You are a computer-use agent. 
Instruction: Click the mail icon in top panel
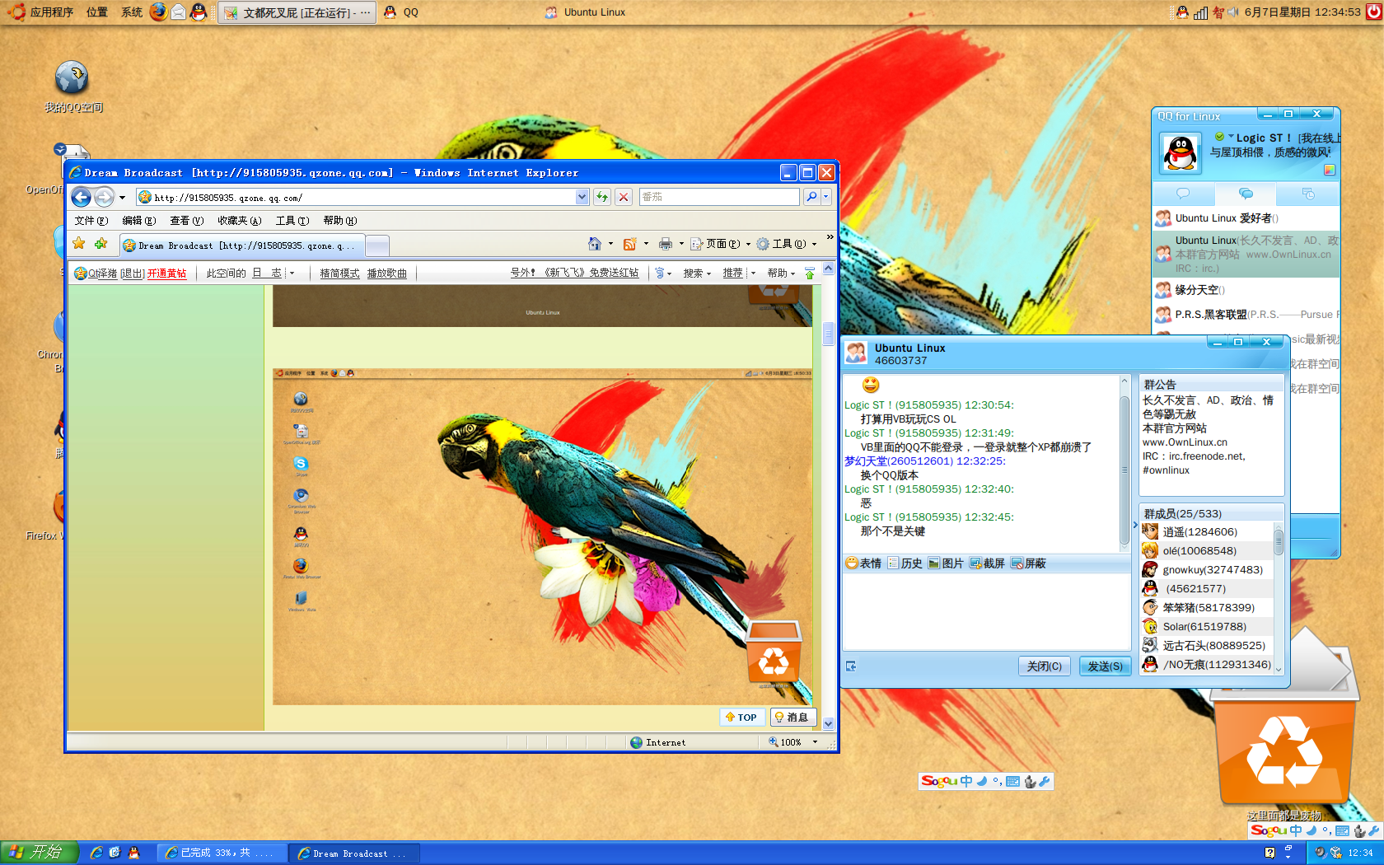coord(178,12)
